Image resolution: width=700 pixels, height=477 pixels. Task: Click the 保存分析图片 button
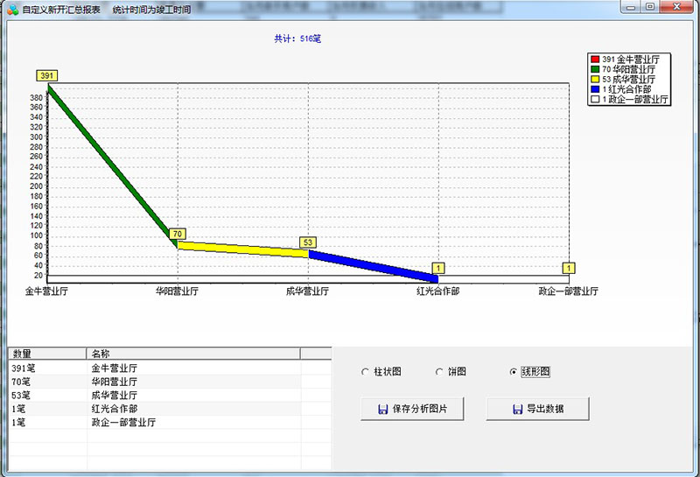(412, 409)
